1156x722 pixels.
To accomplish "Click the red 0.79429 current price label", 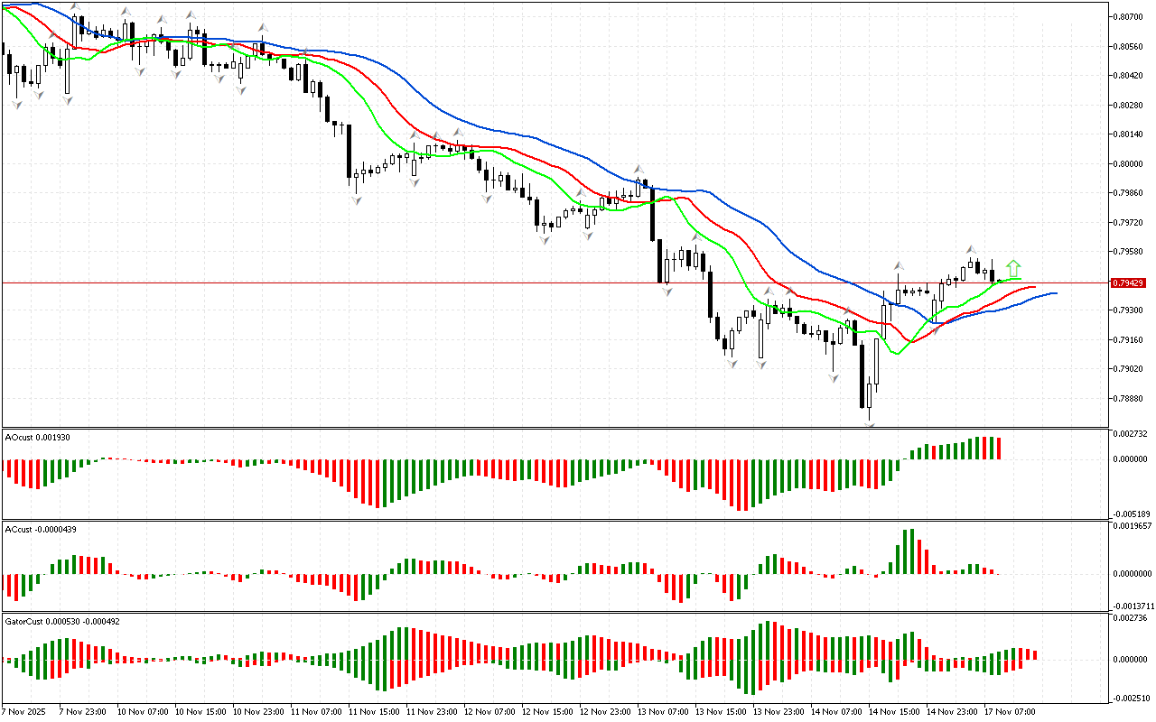I will 1129,283.
